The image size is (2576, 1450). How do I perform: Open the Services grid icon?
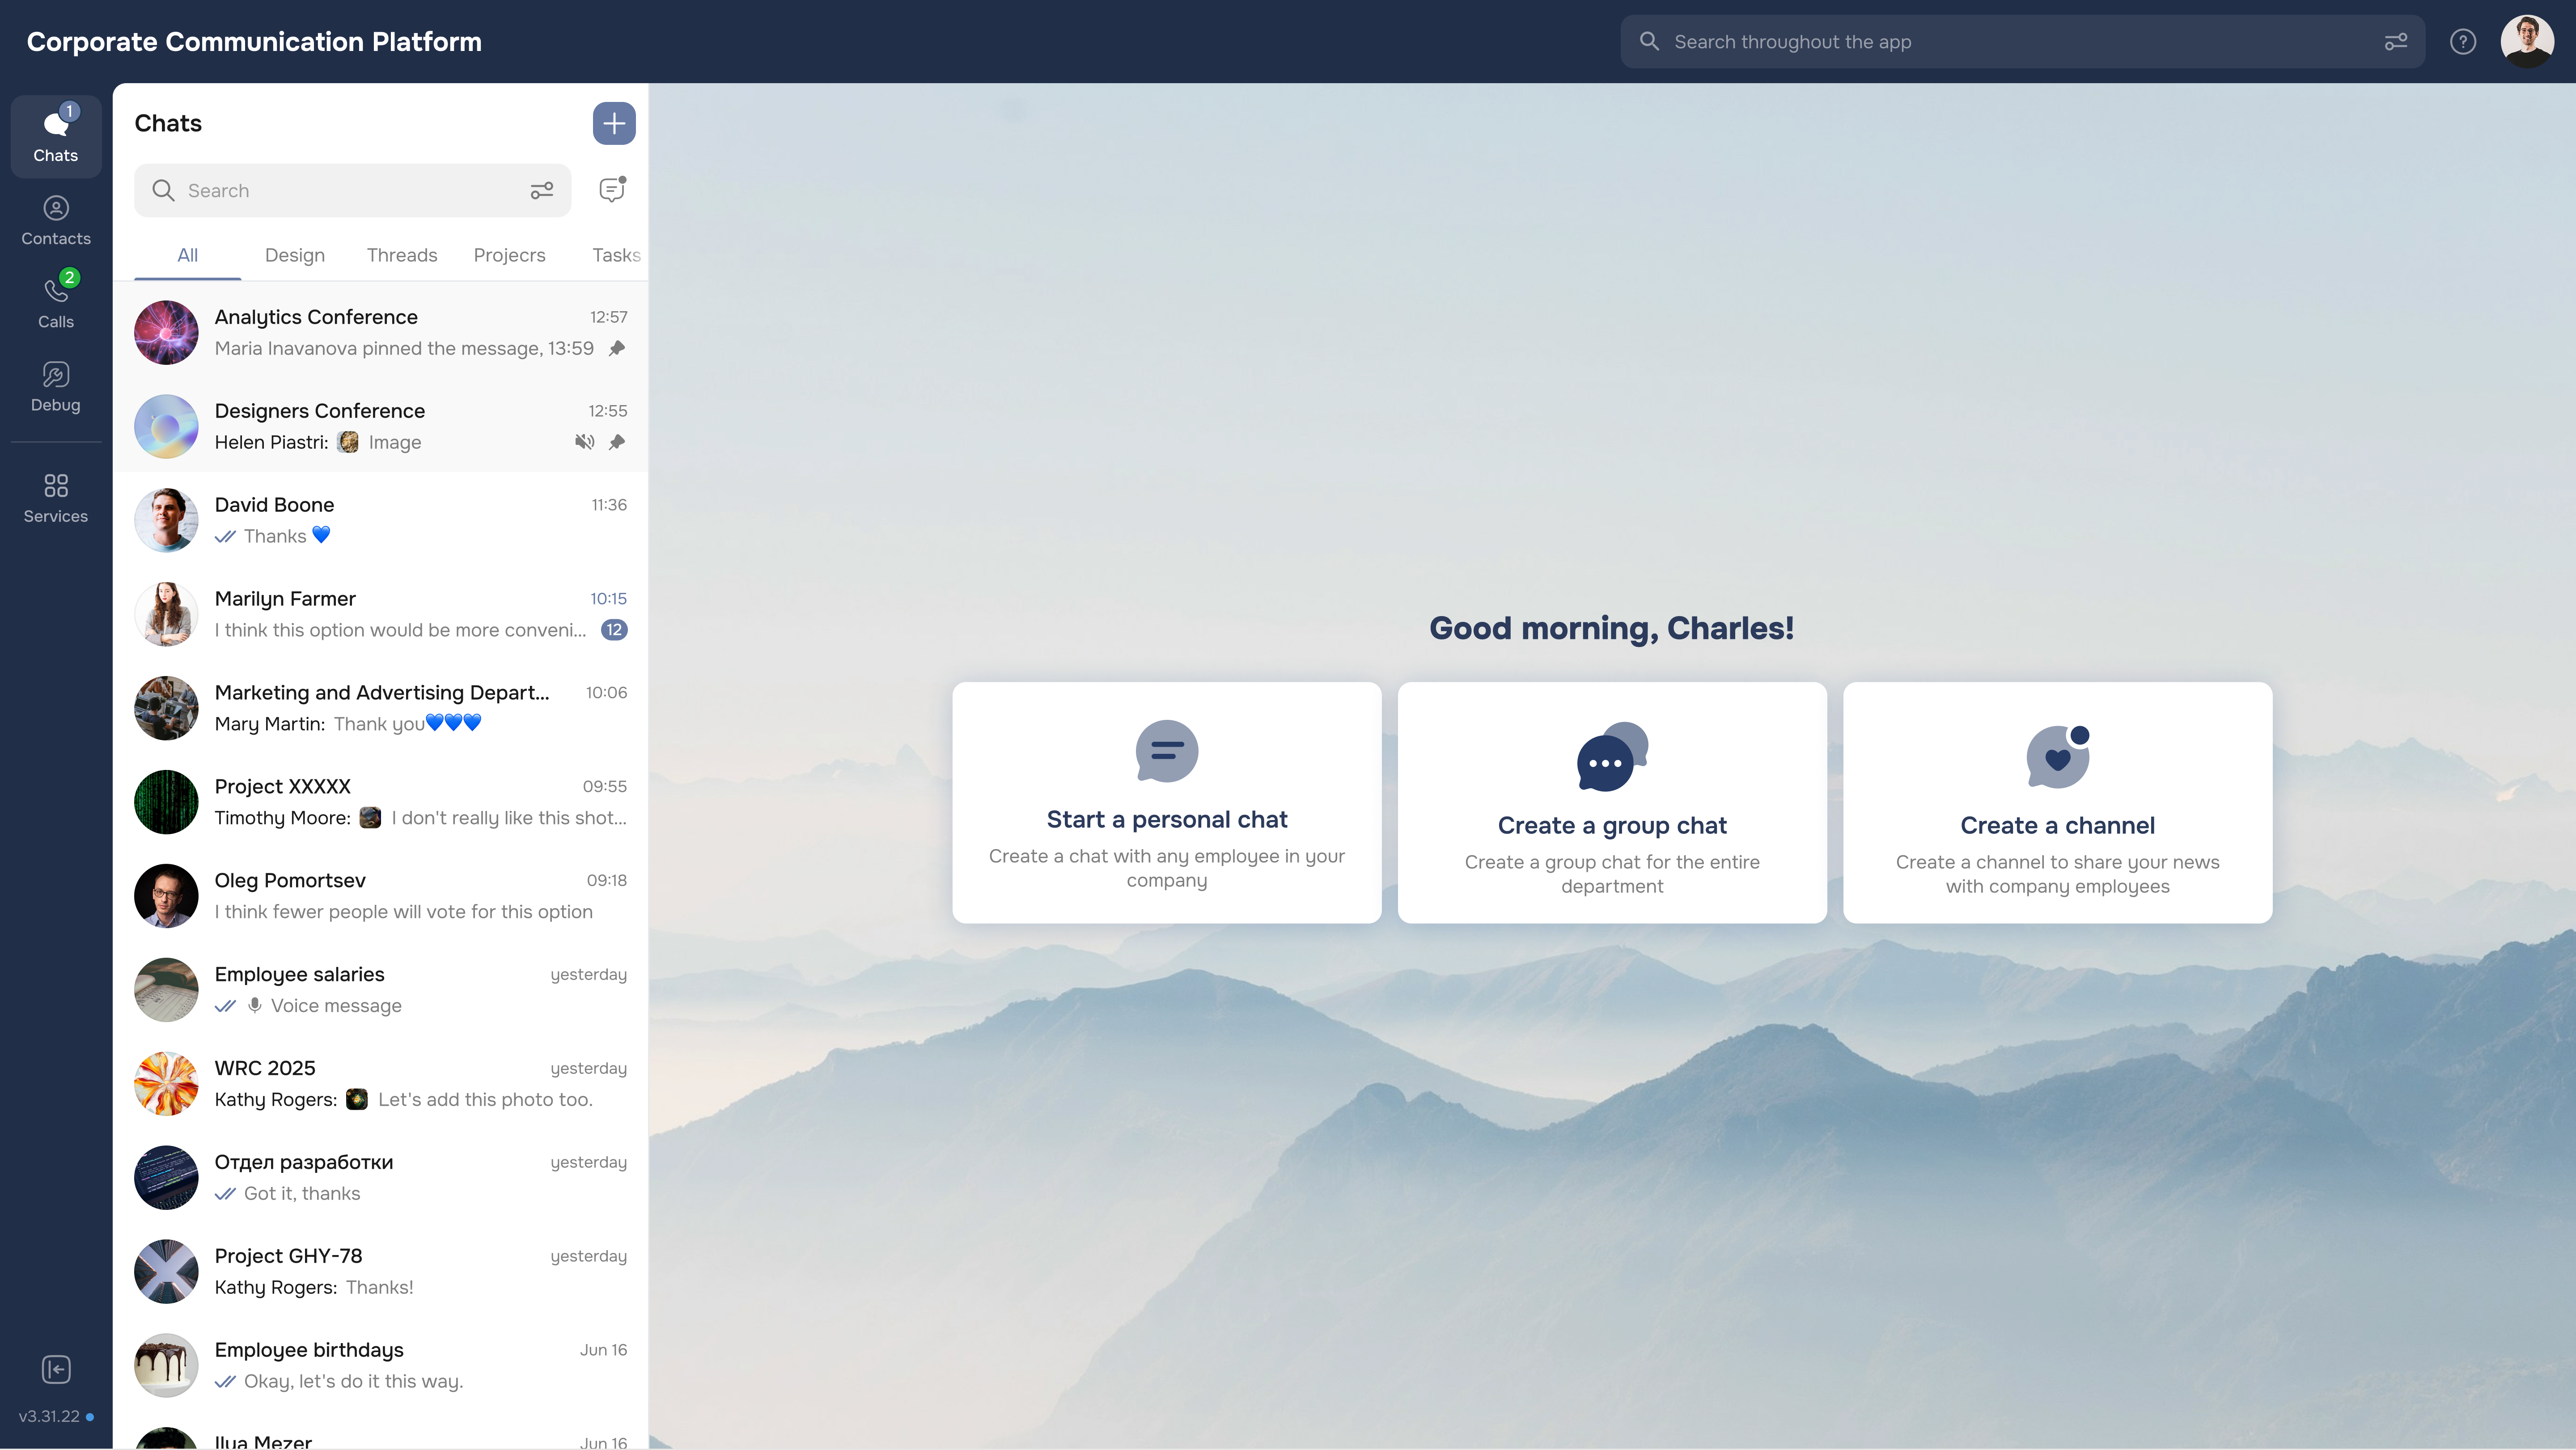[56, 498]
